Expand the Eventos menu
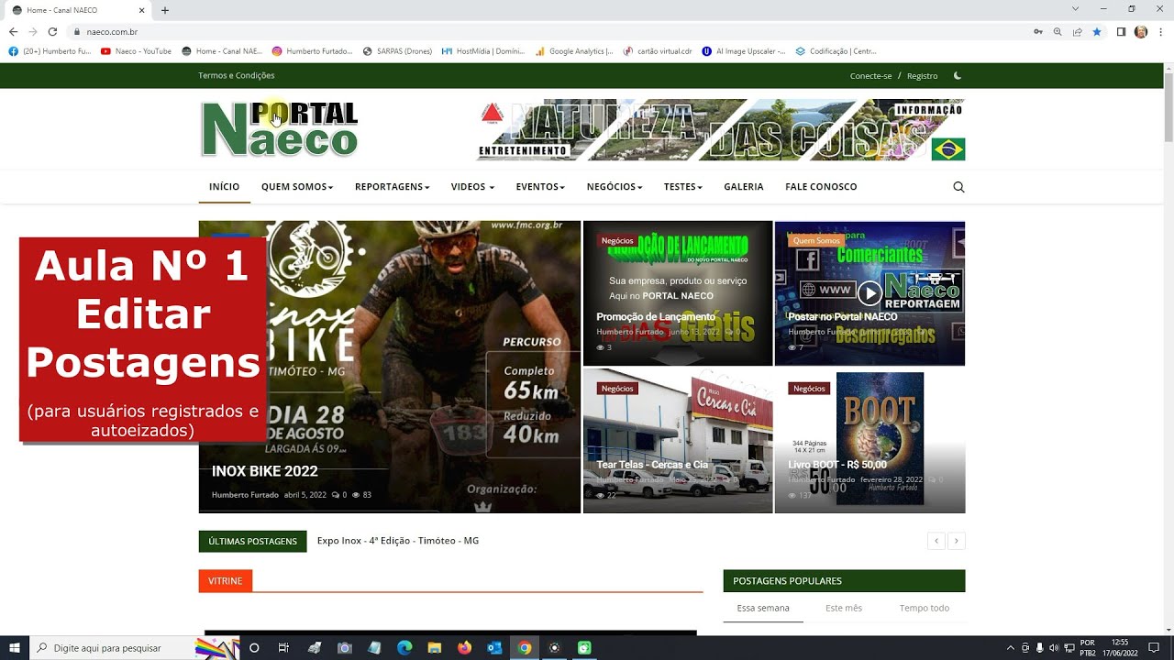The width and height of the screenshot is (1174, 660). (x=540, y=187)
